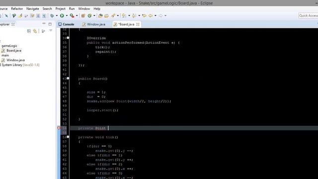This screenshot has width=318, height=179.
Task: Select the JRE System Library entry
Action: [20, 65]
